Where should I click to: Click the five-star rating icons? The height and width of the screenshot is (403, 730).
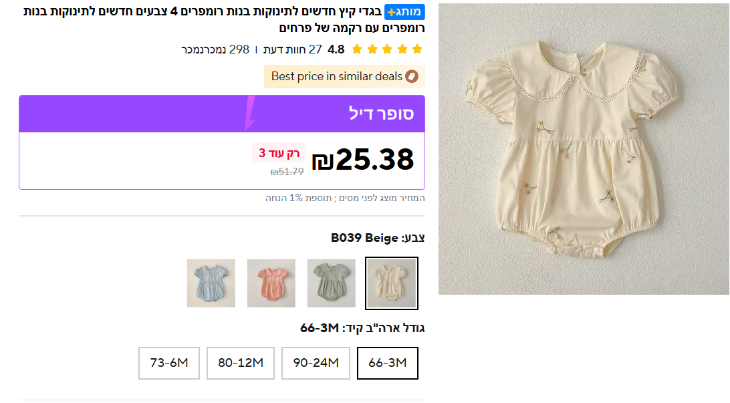pyautogui.click(x=387, y=49)
